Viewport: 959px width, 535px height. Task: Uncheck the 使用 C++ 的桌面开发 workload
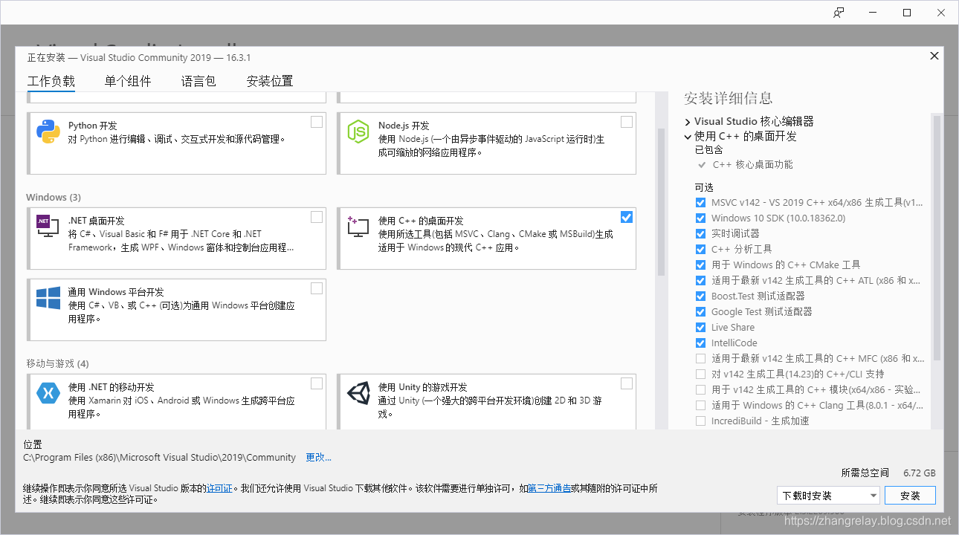point(627,217)
